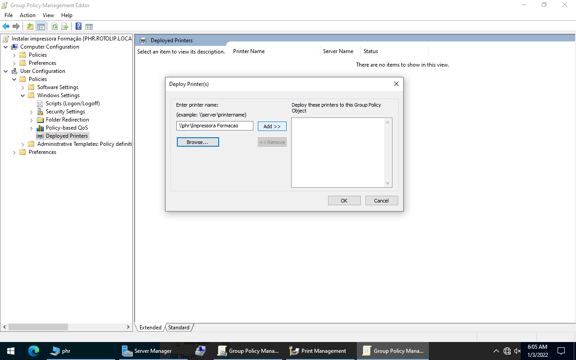Click the Export List toolbar icon
576x360 pixels.
[x=65, y=27]
